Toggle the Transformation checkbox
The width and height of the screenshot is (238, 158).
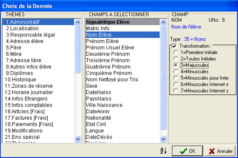coord(174,46)
